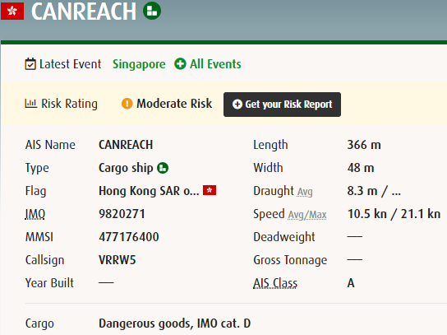Click the green plus icon beside All Events
This screenshot has height=335, width=447.
tap(180, 63)
